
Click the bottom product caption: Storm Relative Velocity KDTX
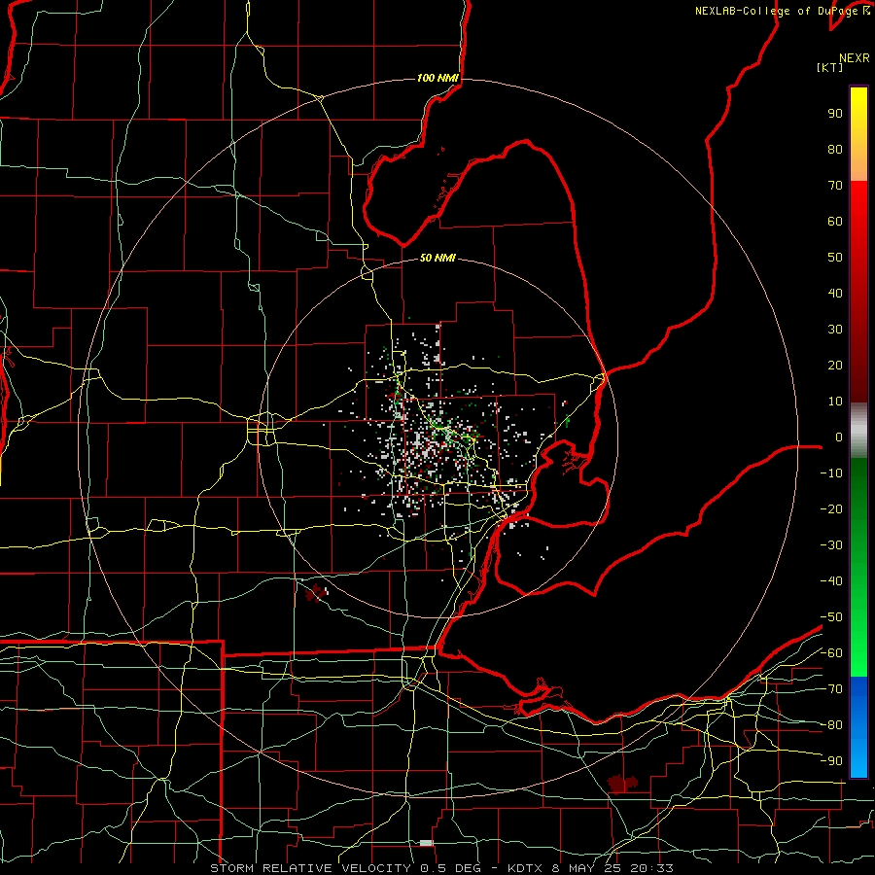[441, 868]
